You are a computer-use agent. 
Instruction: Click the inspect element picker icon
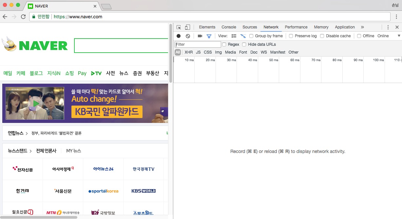pos(179,27)
